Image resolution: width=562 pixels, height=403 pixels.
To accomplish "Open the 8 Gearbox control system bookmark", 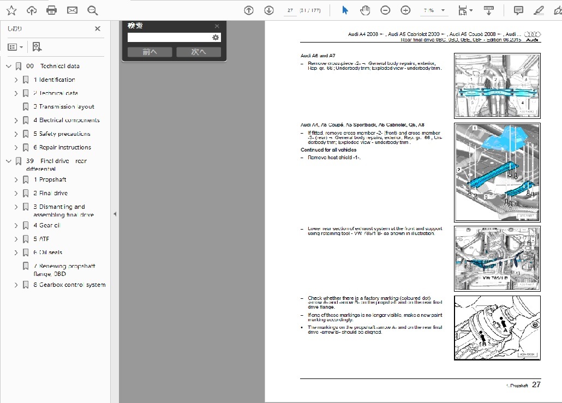I will tap(69, 285).
